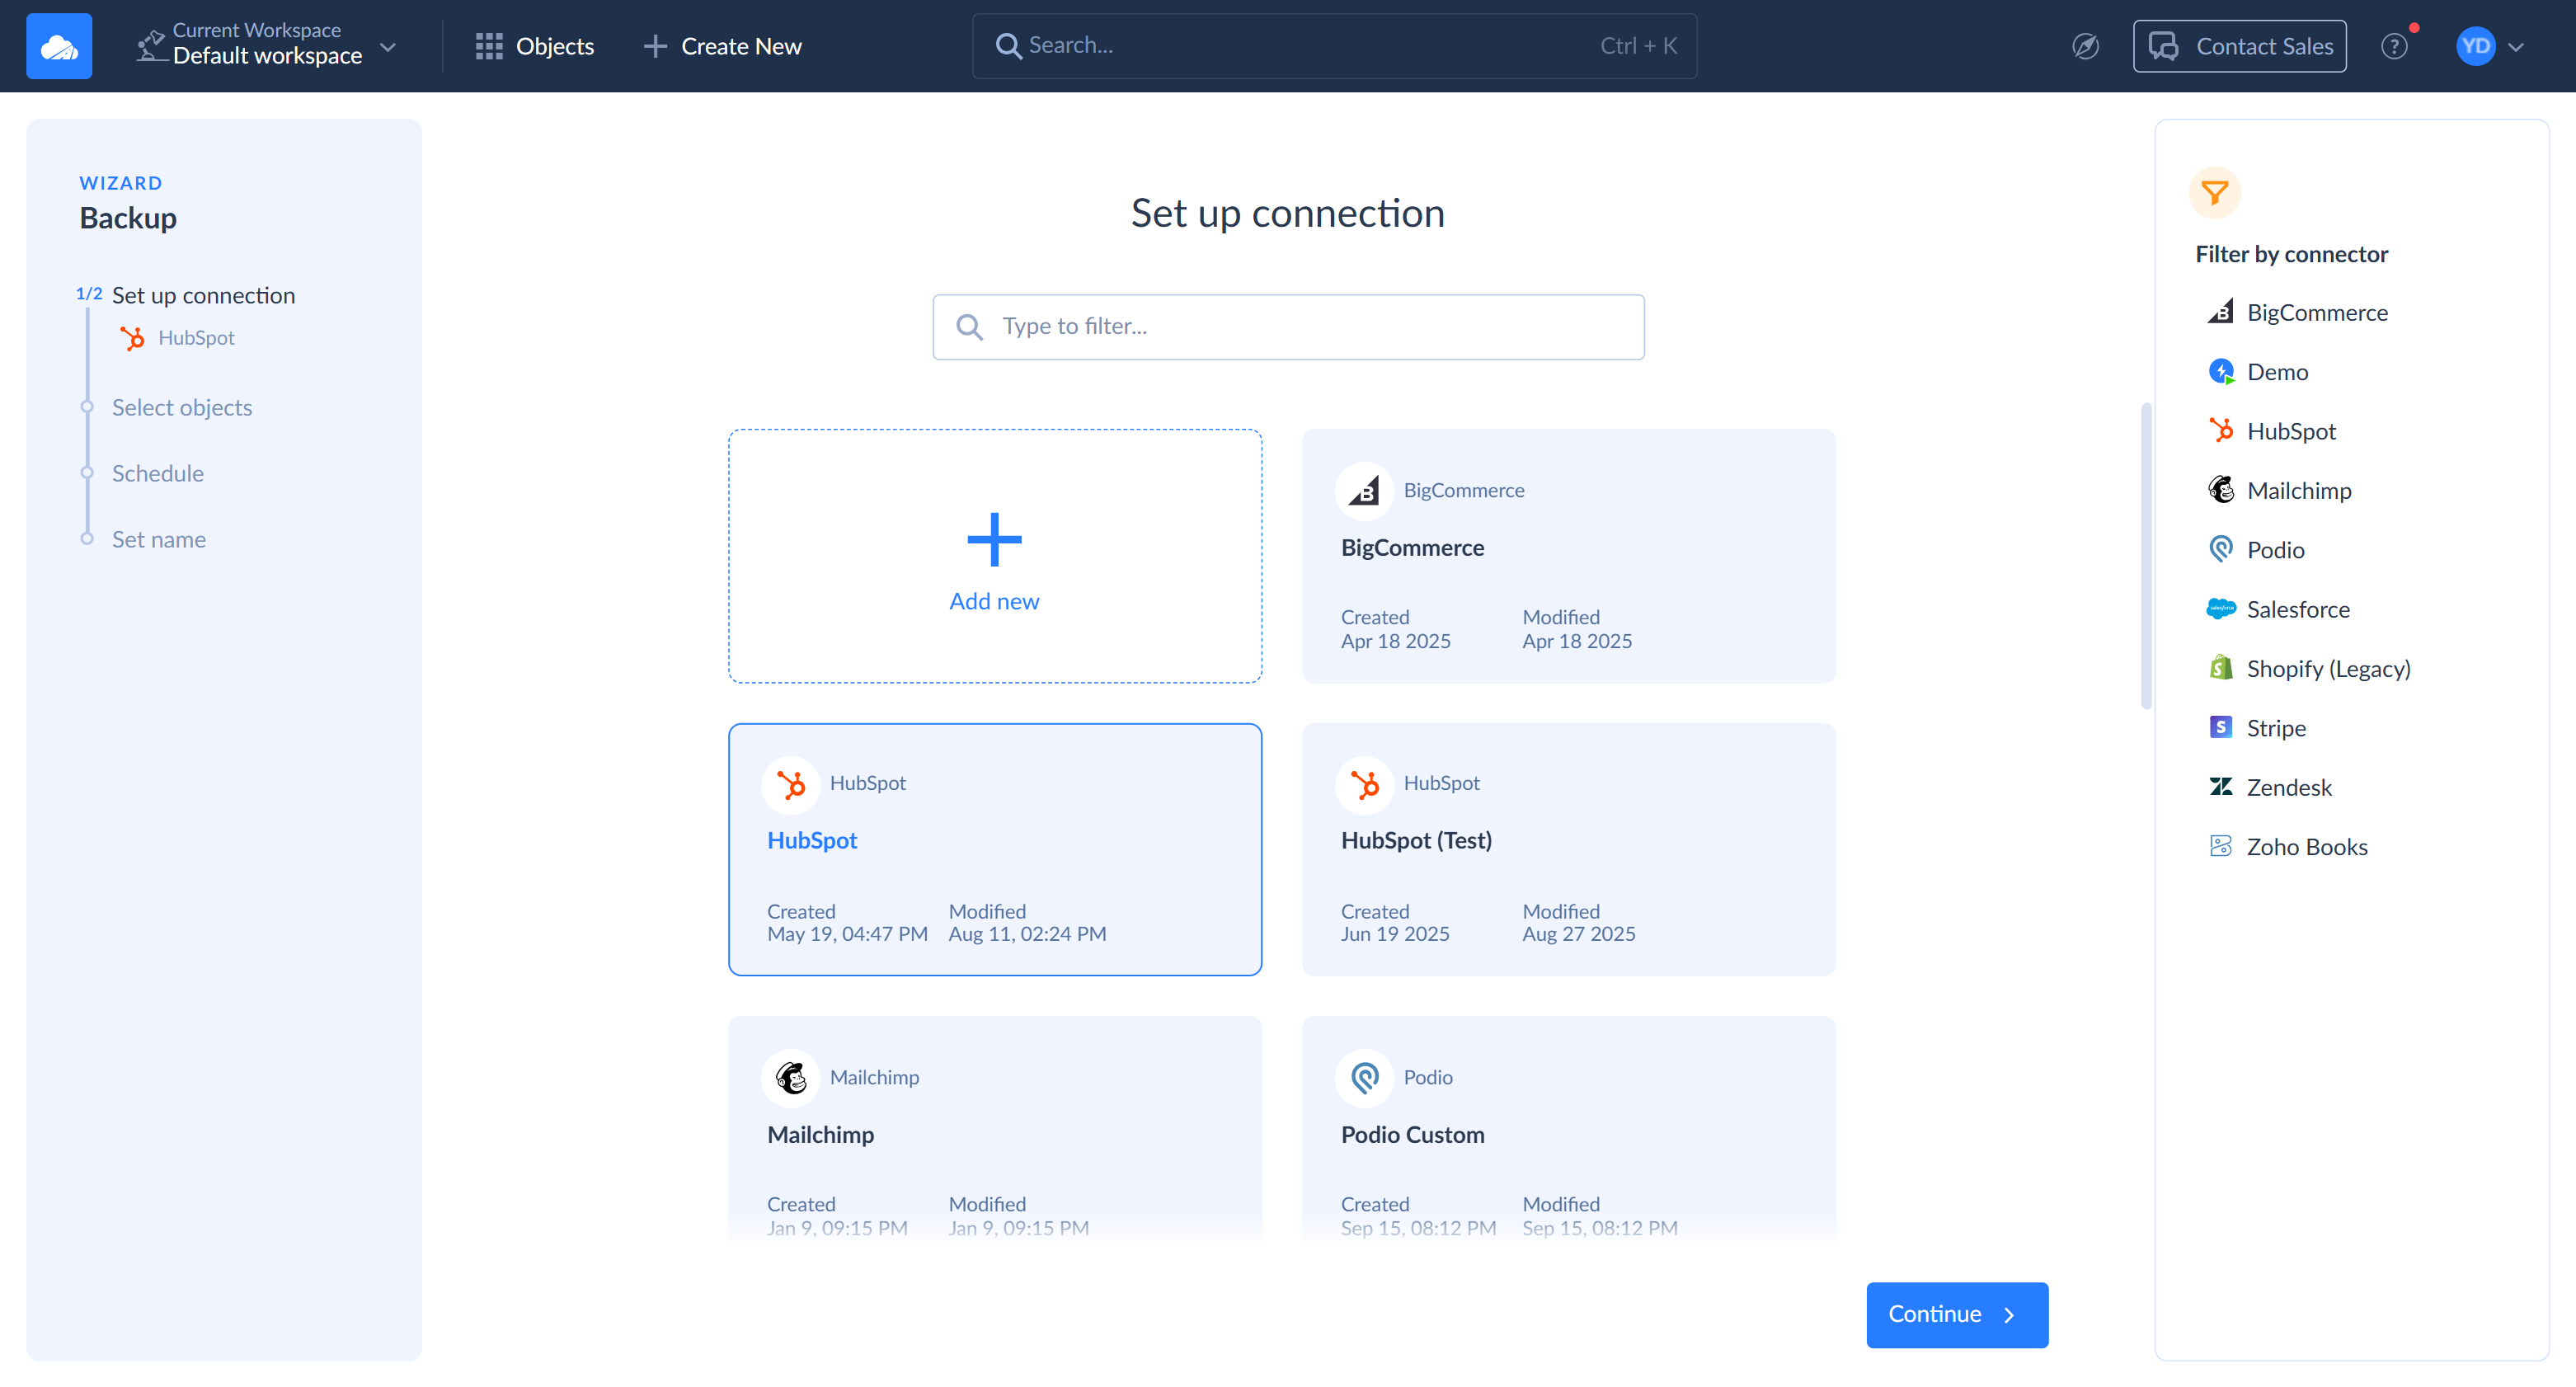Open the Objects menu
The image size is (2576, 1387).
point(534,46)
